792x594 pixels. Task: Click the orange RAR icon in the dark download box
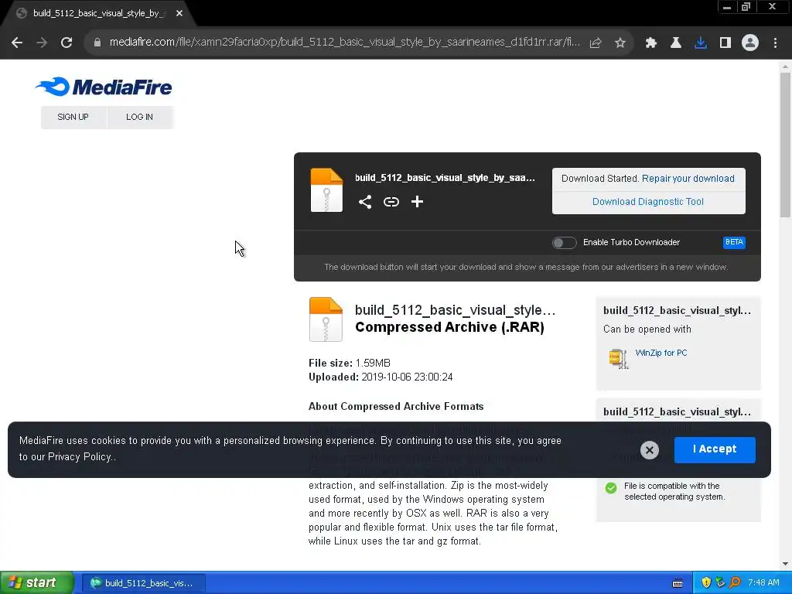(x=326, y=190)
